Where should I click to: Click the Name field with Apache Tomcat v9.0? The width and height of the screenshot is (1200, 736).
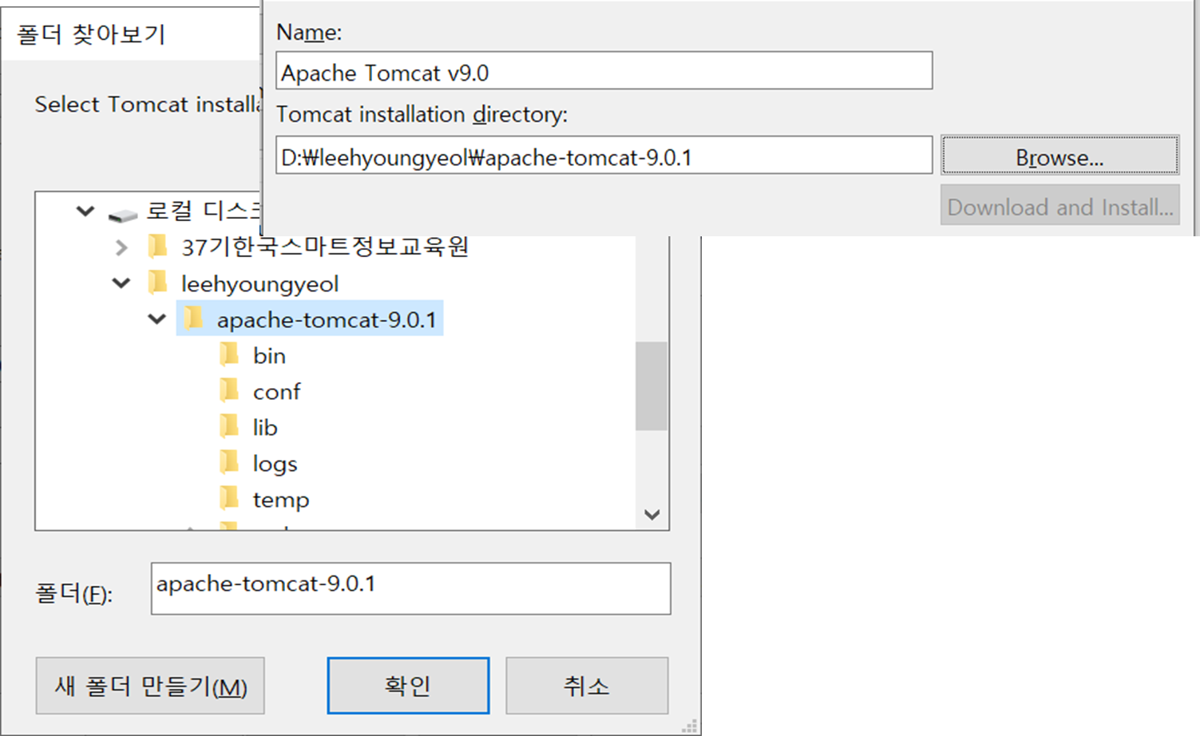pyautogui.click(x=604, y=71)
